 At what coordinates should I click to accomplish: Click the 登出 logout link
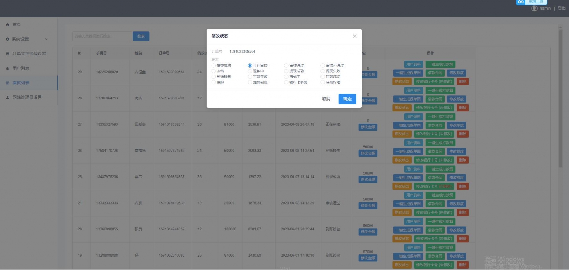tap(562, 9)
